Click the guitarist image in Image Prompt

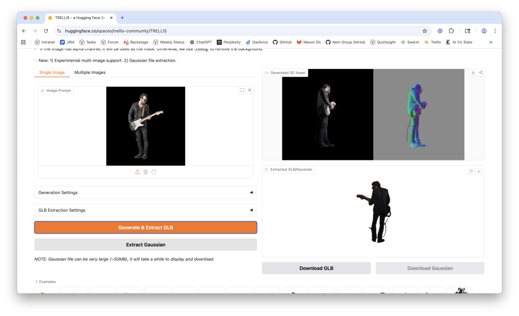click(x=146, y=126)
